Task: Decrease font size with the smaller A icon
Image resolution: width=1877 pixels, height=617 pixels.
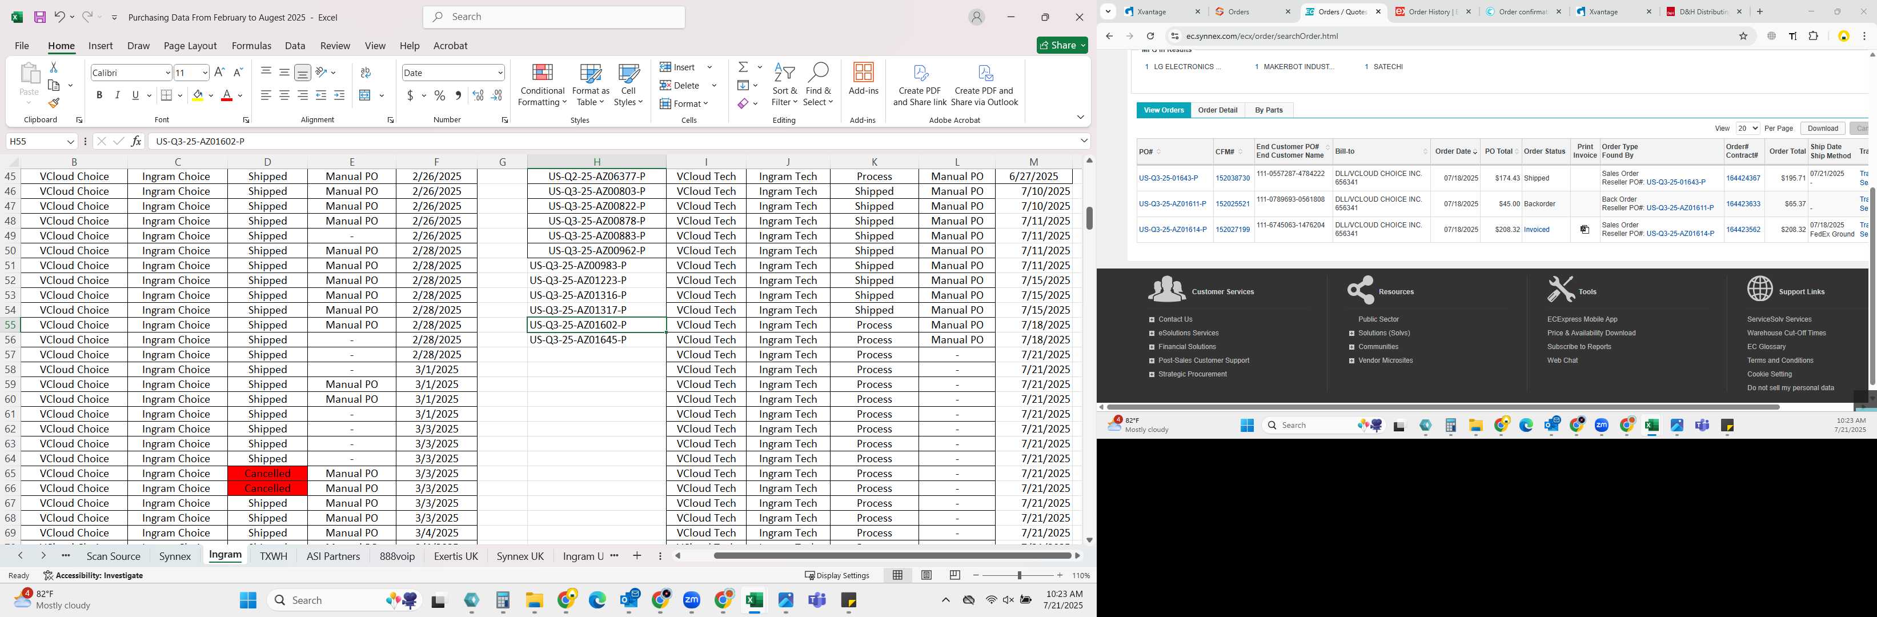Action: pos(238,72)
